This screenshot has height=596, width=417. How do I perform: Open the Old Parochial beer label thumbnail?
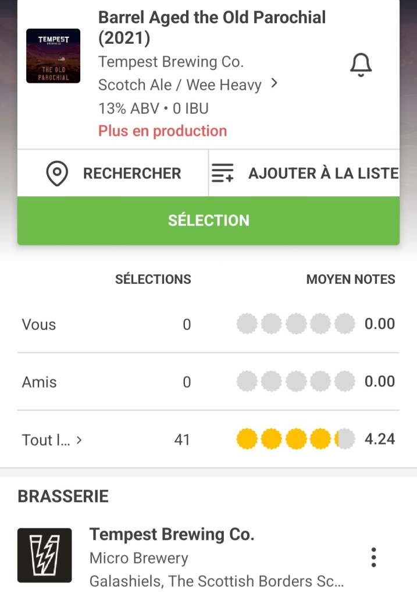pyautogui.click(x=54, y=56)
